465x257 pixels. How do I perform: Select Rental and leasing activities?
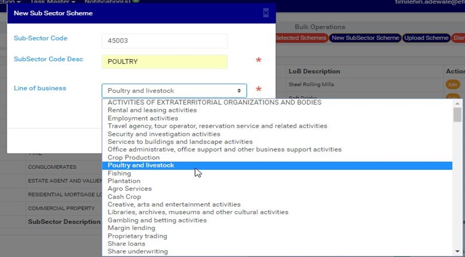coord(152,110)
